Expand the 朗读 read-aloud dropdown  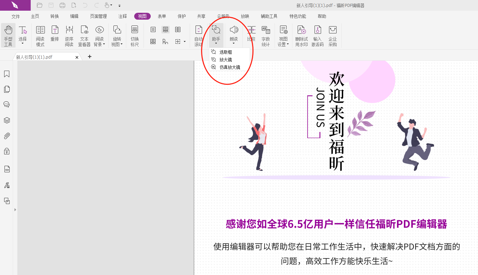point(234,44)
